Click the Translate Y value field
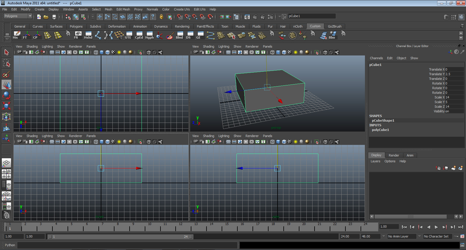 [454, 74]
